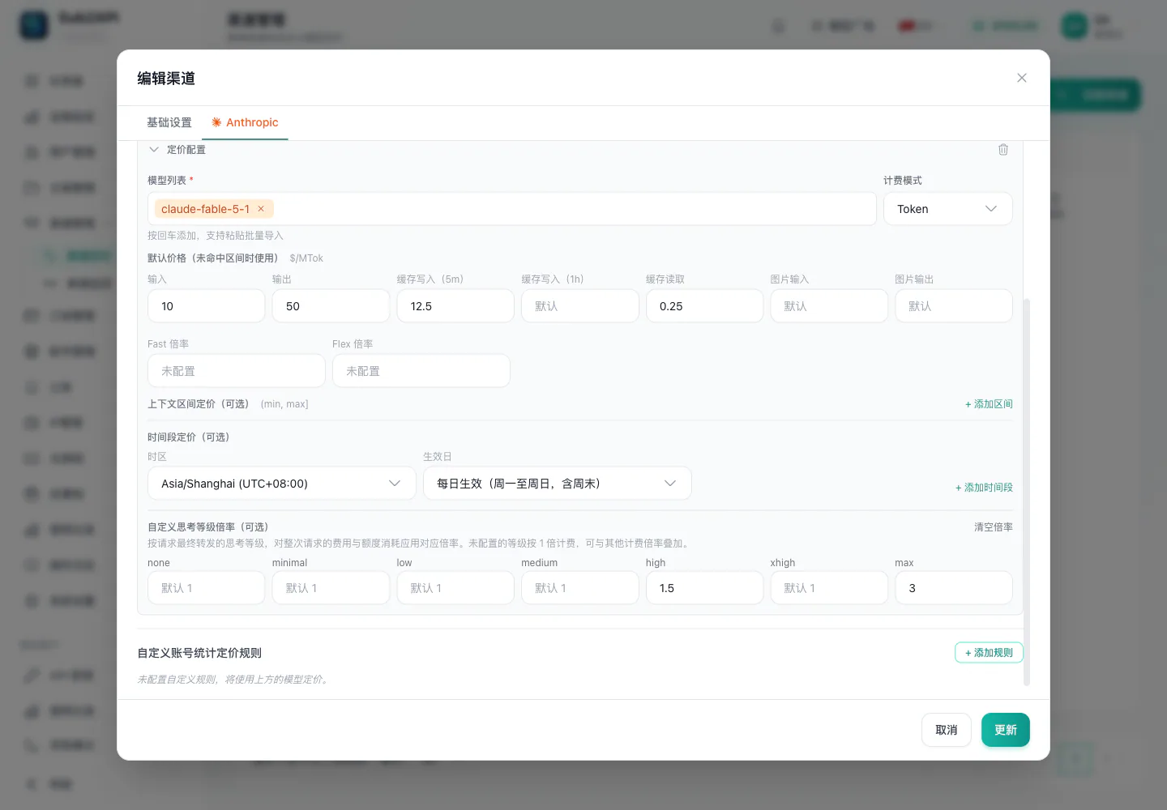
Task: Focus the 缓存写入 (1h) price field
Action: 580,306
